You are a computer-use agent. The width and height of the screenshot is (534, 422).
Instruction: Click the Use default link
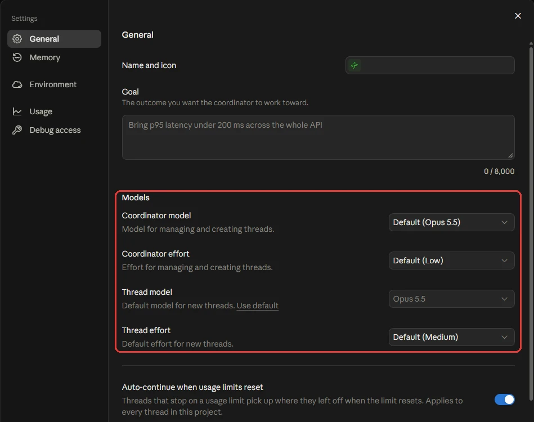tap(258, 306)
